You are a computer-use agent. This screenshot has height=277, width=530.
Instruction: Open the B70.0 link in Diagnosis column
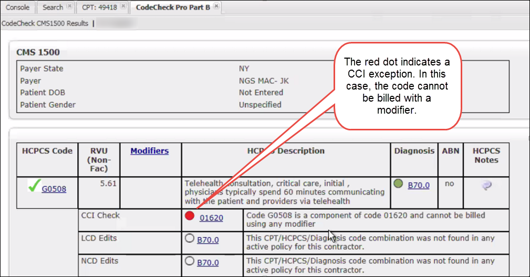(419, 185)
